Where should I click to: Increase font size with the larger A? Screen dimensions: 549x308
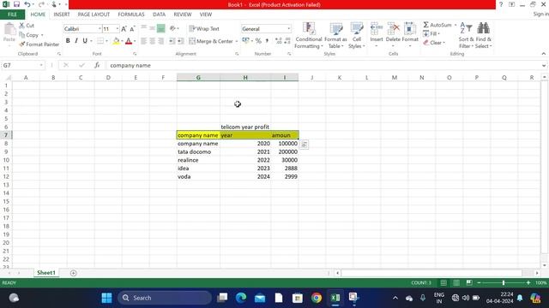coord(124,29)
